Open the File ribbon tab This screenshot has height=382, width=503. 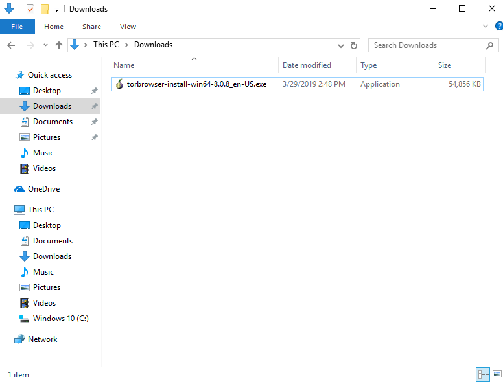point(17,27)
